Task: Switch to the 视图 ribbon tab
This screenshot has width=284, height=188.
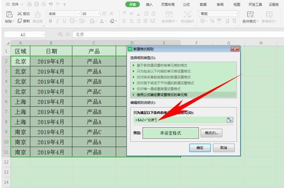Action: pos(237,5)
